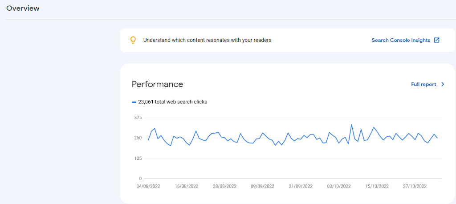Open the Full report link
Viewport: 456px width, 204px height.
click(x=423, y=84)
